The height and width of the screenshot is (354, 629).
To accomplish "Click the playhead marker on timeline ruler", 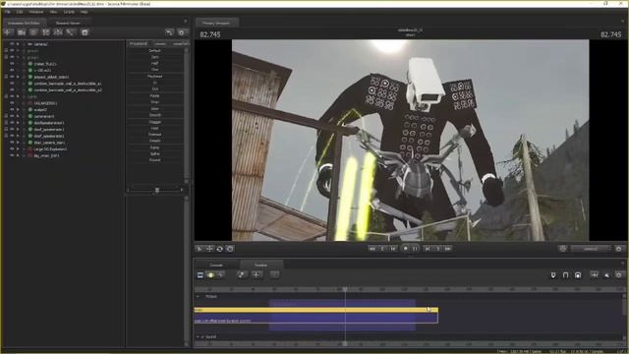I will pos(345,288).
